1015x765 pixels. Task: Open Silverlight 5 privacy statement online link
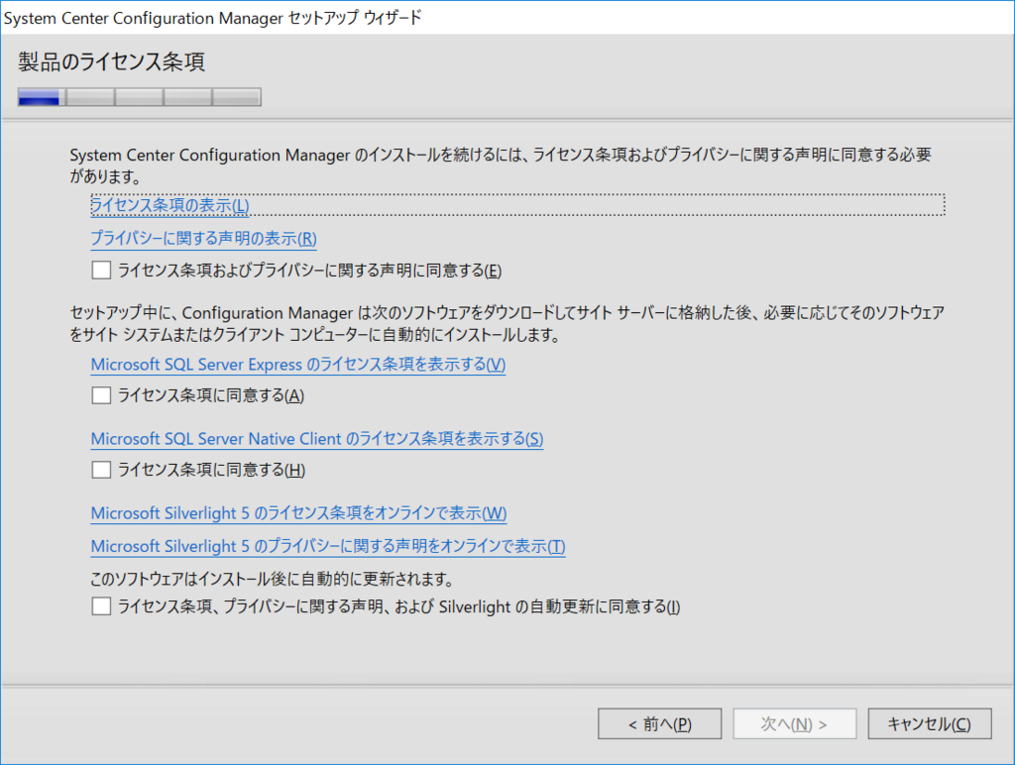coord(327,546)
